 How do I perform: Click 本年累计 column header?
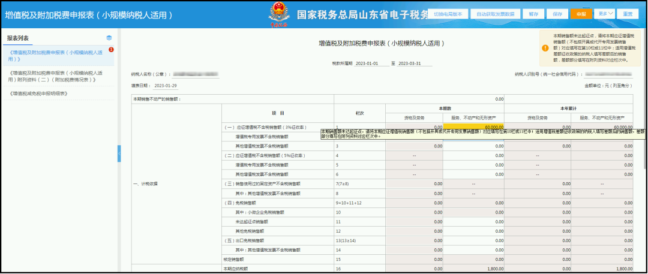click(x=569, y=109)
